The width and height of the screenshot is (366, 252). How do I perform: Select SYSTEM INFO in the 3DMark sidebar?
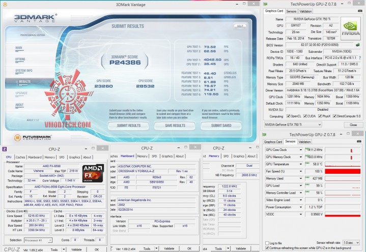[x=24, y=71]
